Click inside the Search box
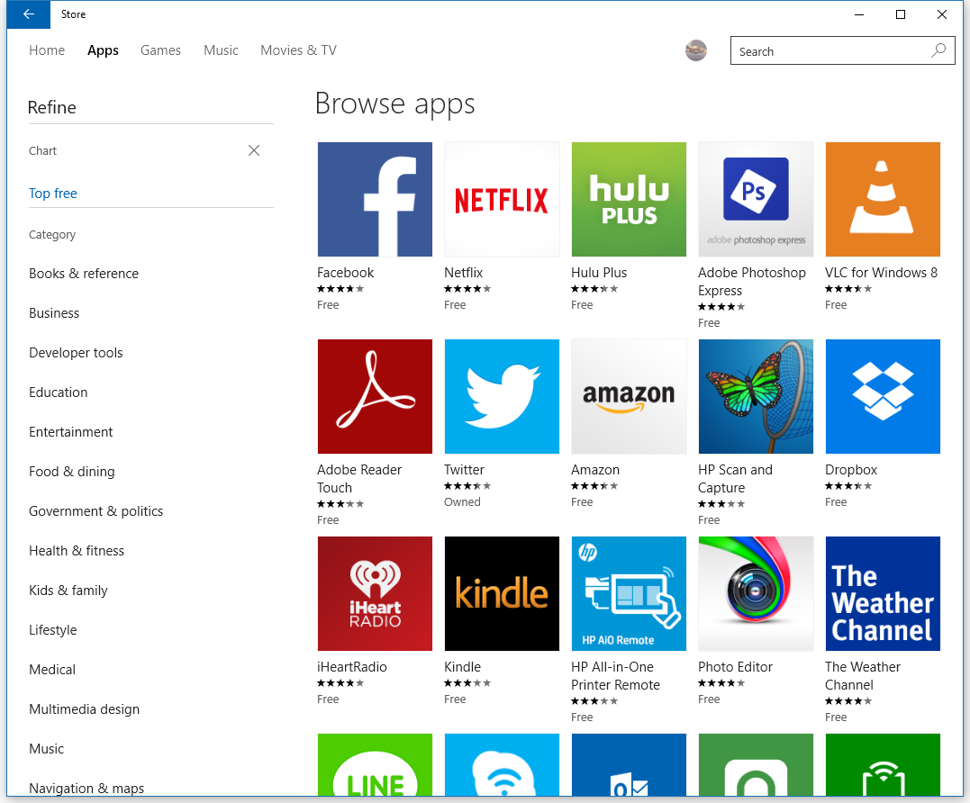The height and width of the screenshot is (803, 970). pyautogui.click(x=842, y=50)
